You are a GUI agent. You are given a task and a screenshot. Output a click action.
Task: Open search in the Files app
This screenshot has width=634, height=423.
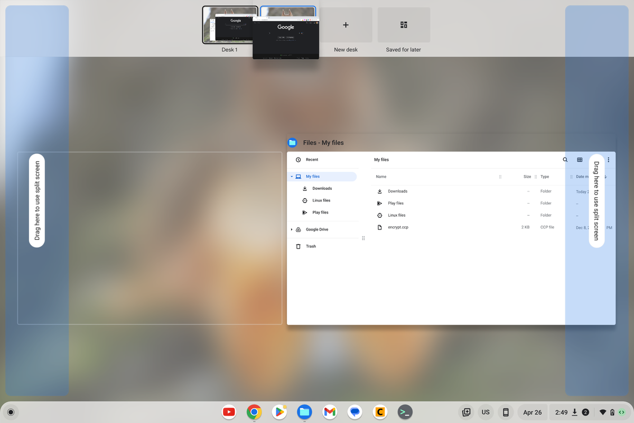pos(565,159)
